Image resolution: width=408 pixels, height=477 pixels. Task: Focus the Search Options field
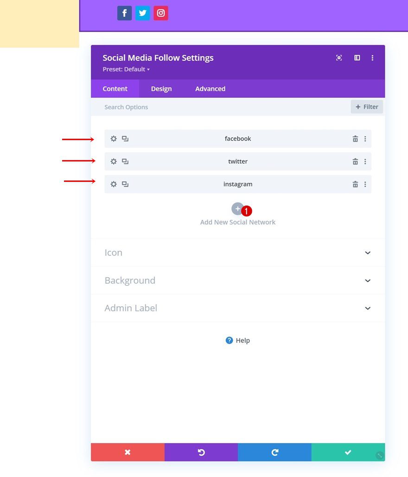pyautogui.click(x=220, y=107)
